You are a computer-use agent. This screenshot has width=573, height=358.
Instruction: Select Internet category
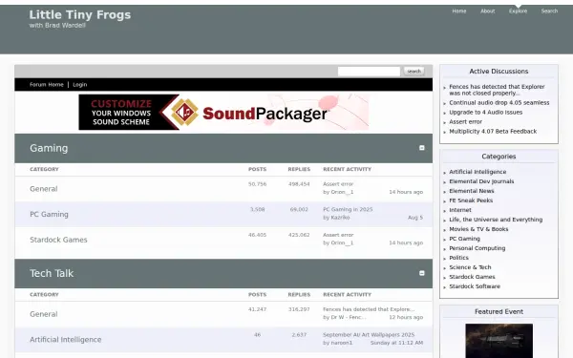tap(460, 210)
